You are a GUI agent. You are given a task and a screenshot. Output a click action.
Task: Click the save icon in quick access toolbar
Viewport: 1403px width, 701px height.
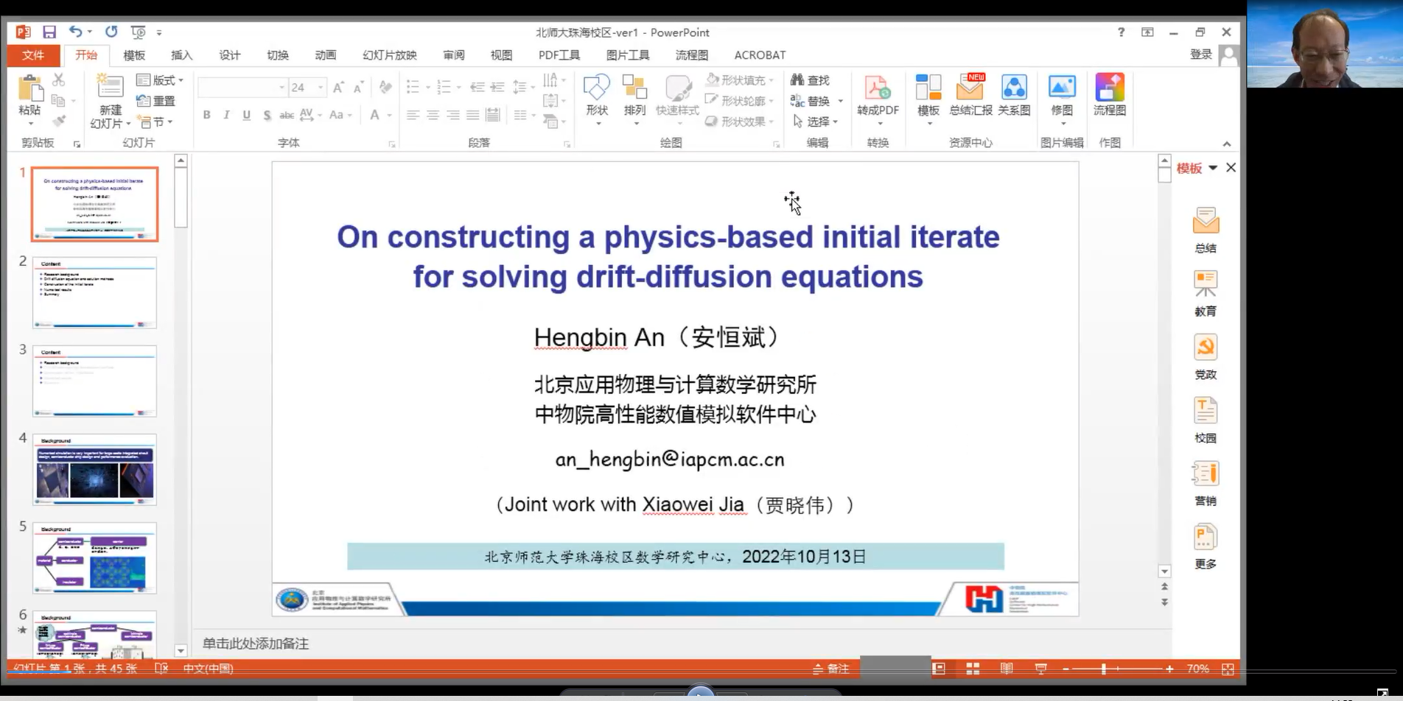49,32
